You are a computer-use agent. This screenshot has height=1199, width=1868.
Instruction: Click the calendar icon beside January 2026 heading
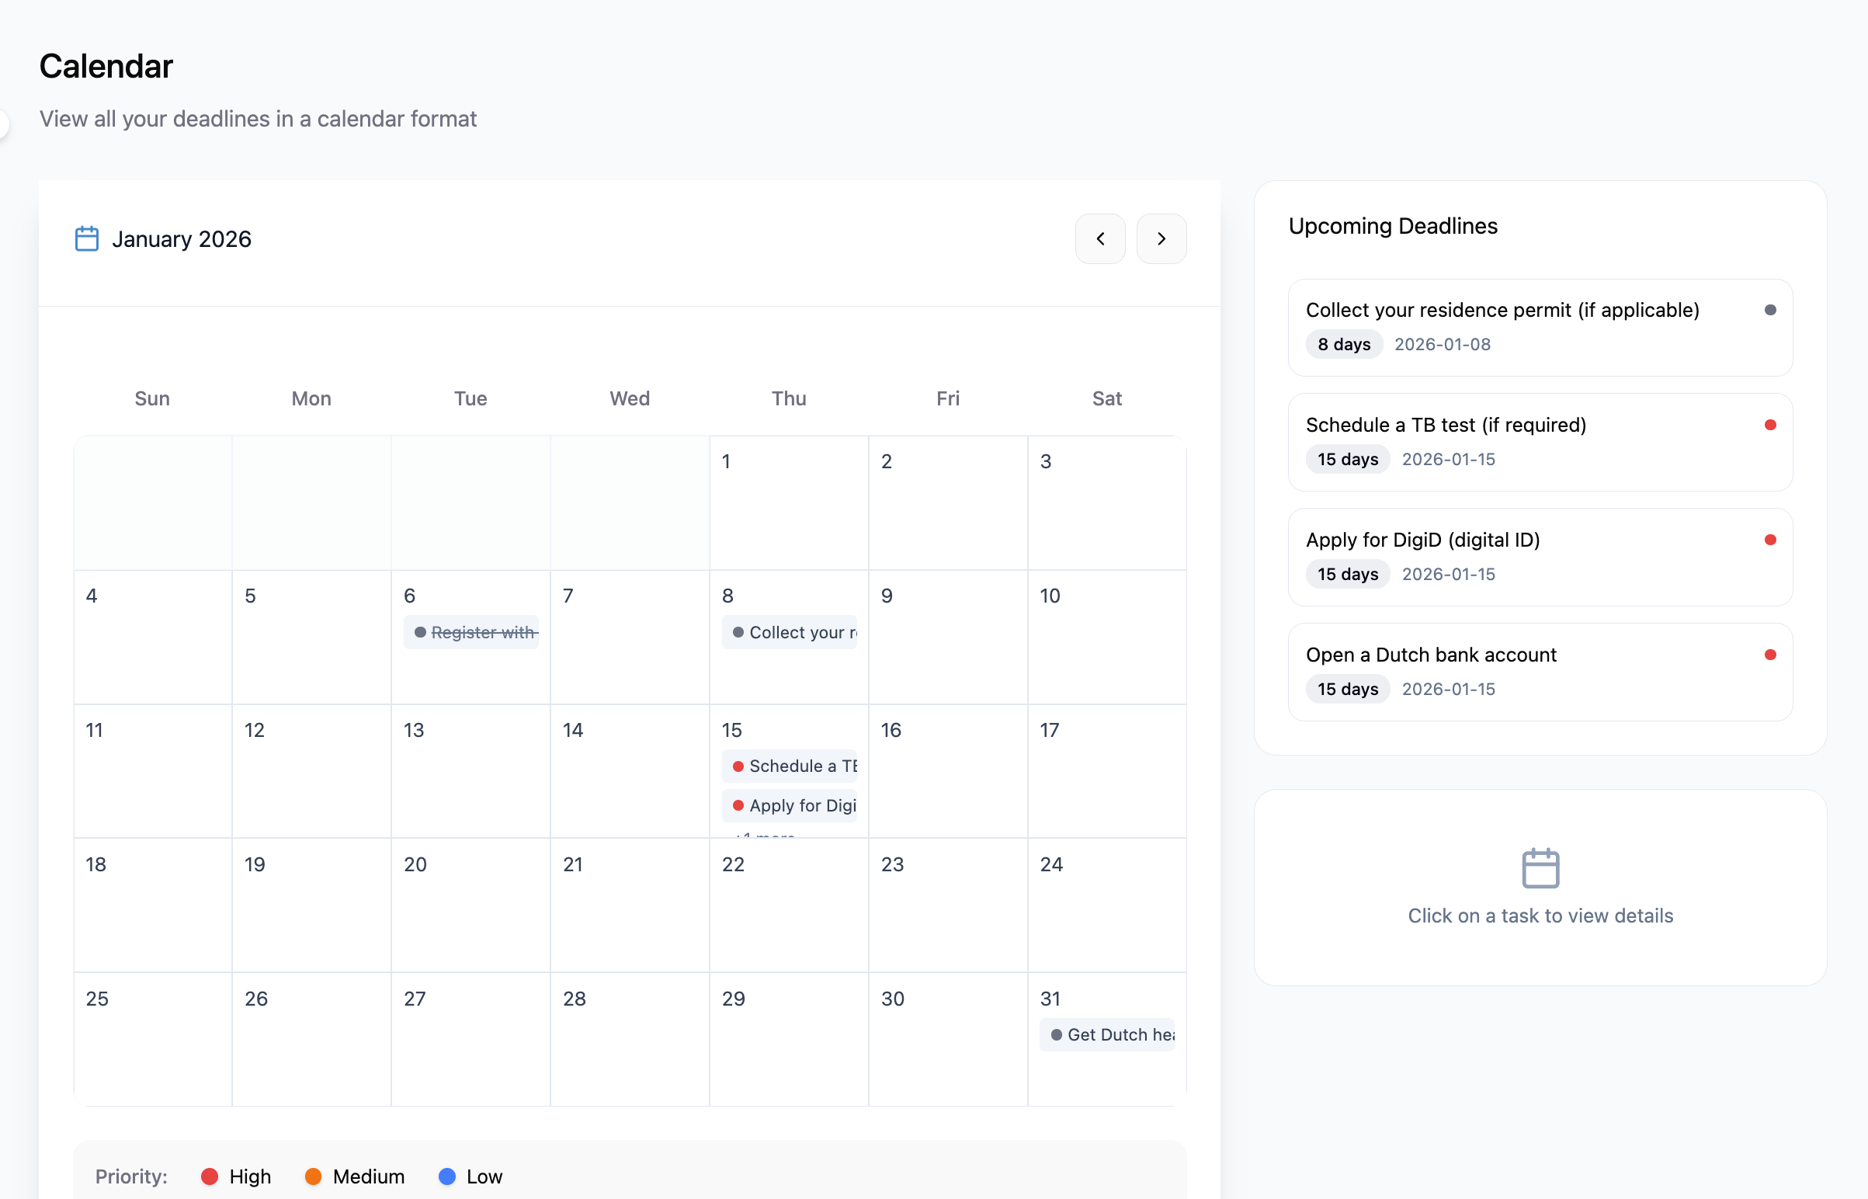[x=86, y=238]
